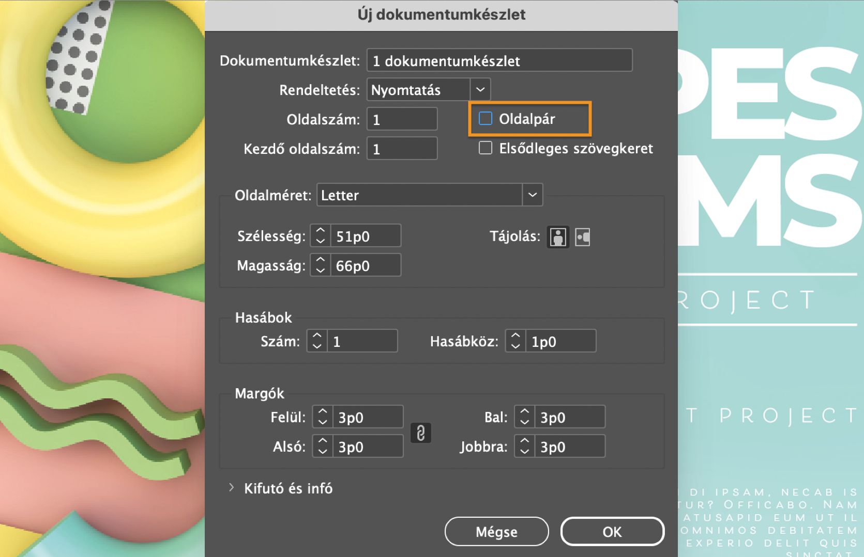Click the Nyomtatás Rendeltetés field
Viewport: 864px width, 557px height.
(419, 90)
